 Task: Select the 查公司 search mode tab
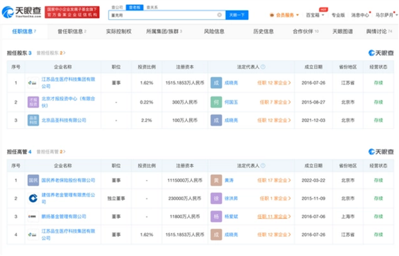point(117,7)
